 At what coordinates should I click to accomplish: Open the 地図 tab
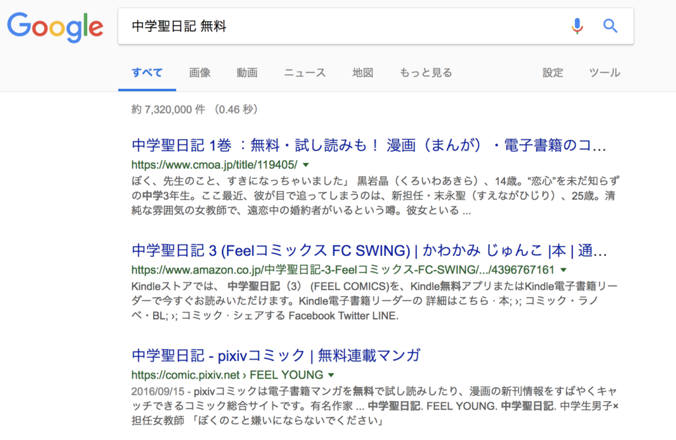[362, 73]
